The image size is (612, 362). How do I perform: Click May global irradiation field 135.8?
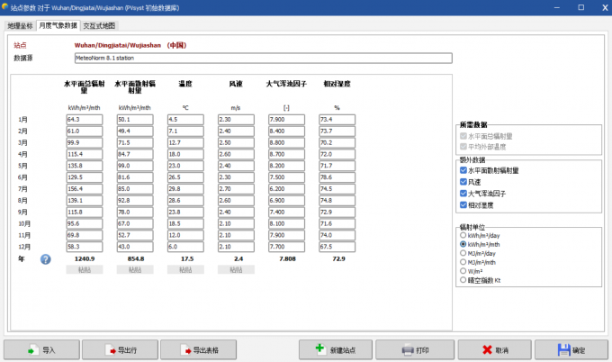coord(85,166)
